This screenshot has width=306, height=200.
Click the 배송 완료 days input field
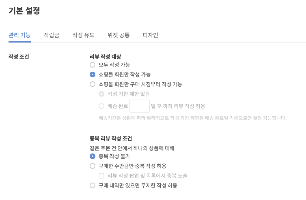[140, 106]
